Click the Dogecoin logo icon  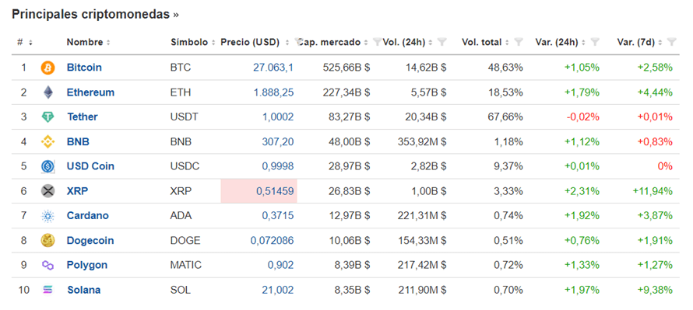click(x=47, y=240)
